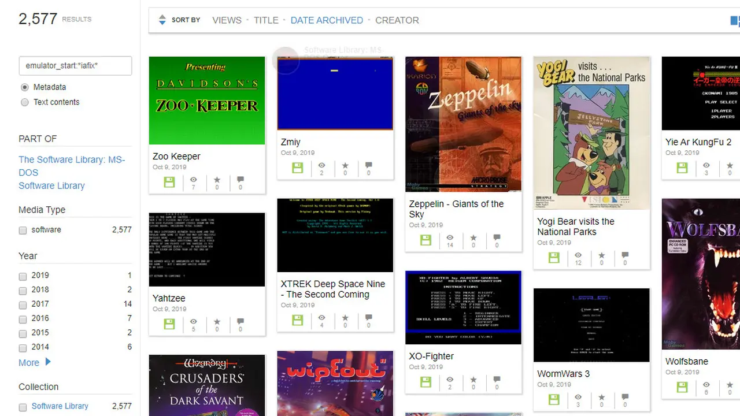Sort results by Views

pos(227,20)
